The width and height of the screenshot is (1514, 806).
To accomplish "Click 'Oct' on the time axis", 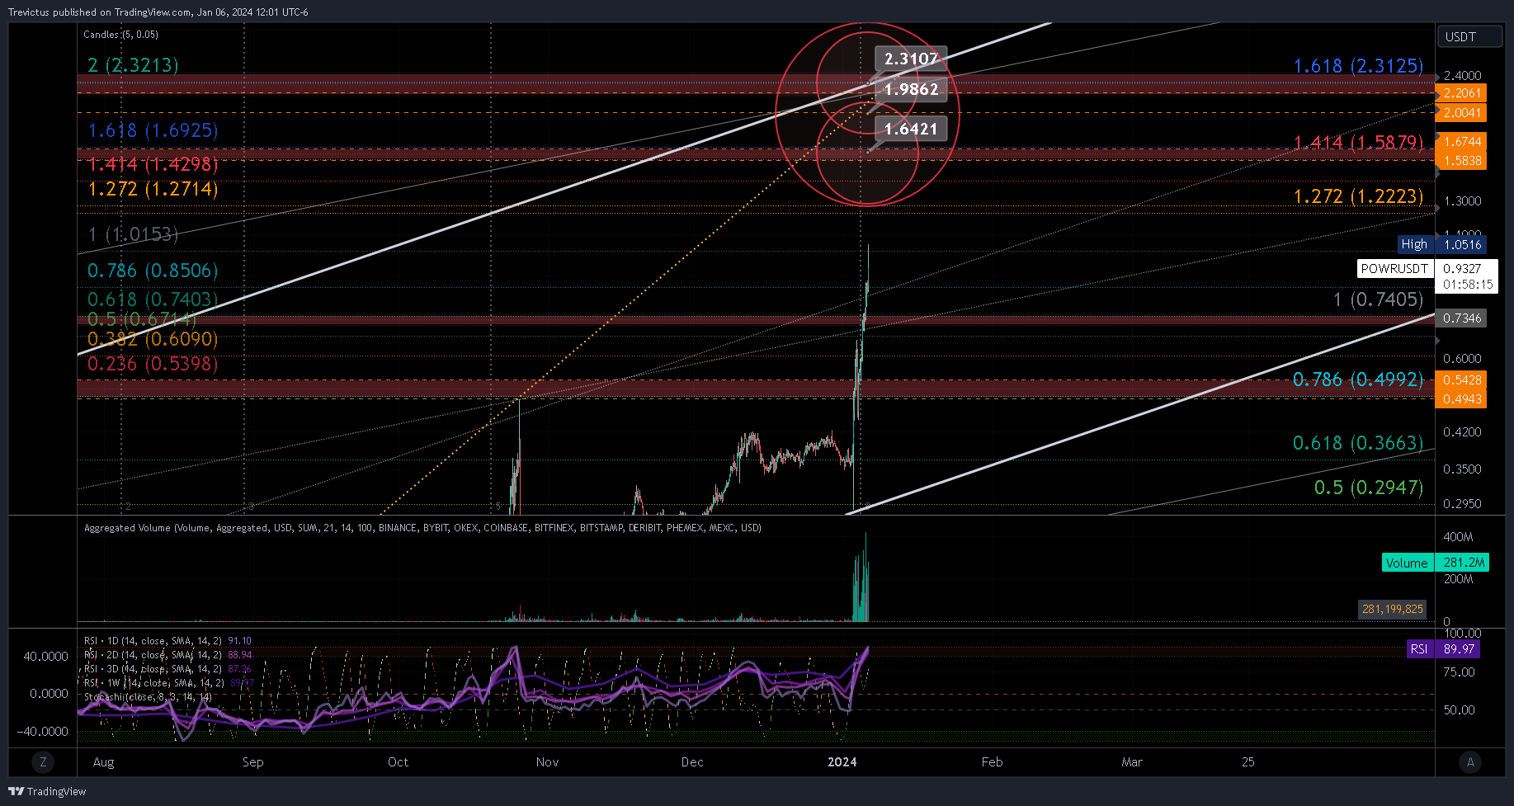I will click(398, 762).
